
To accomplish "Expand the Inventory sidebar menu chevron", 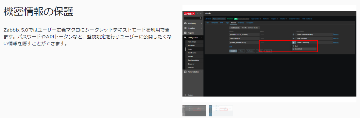I will tap(201, 28).
